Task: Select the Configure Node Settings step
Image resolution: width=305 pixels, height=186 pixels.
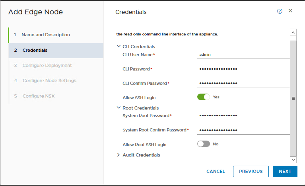Action: click(x=49, y=80)
